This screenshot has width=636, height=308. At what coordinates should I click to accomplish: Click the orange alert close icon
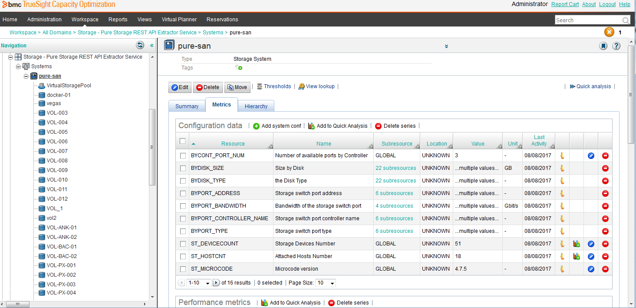coord(610,32)
